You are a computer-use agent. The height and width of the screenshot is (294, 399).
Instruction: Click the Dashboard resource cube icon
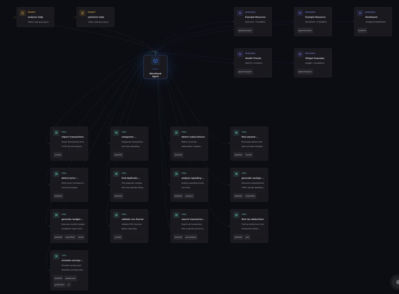tap(360, 13)
